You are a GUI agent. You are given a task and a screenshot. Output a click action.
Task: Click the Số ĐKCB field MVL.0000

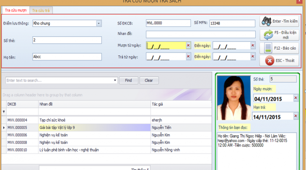168,23
